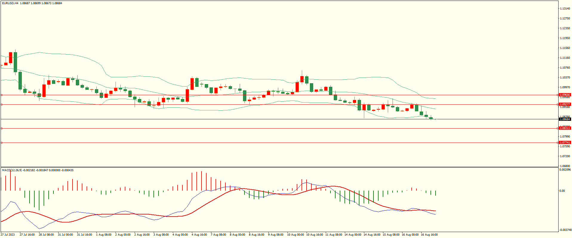Click the 1.13140 price scale value
572x238 pixels.
[565, 9]
